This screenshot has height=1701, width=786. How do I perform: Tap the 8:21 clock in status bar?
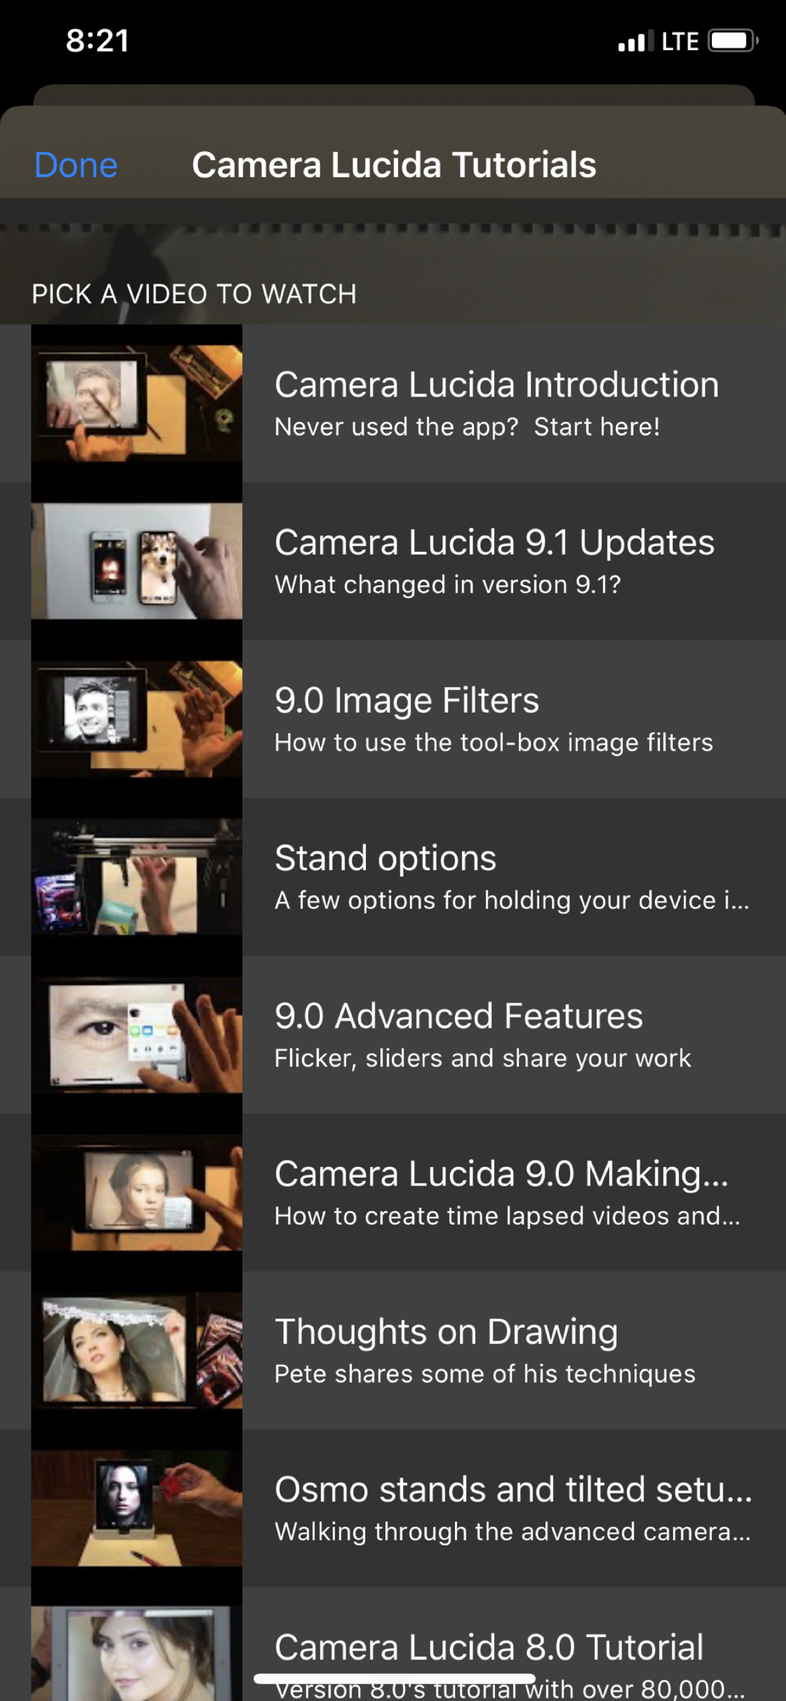[98, 41]
